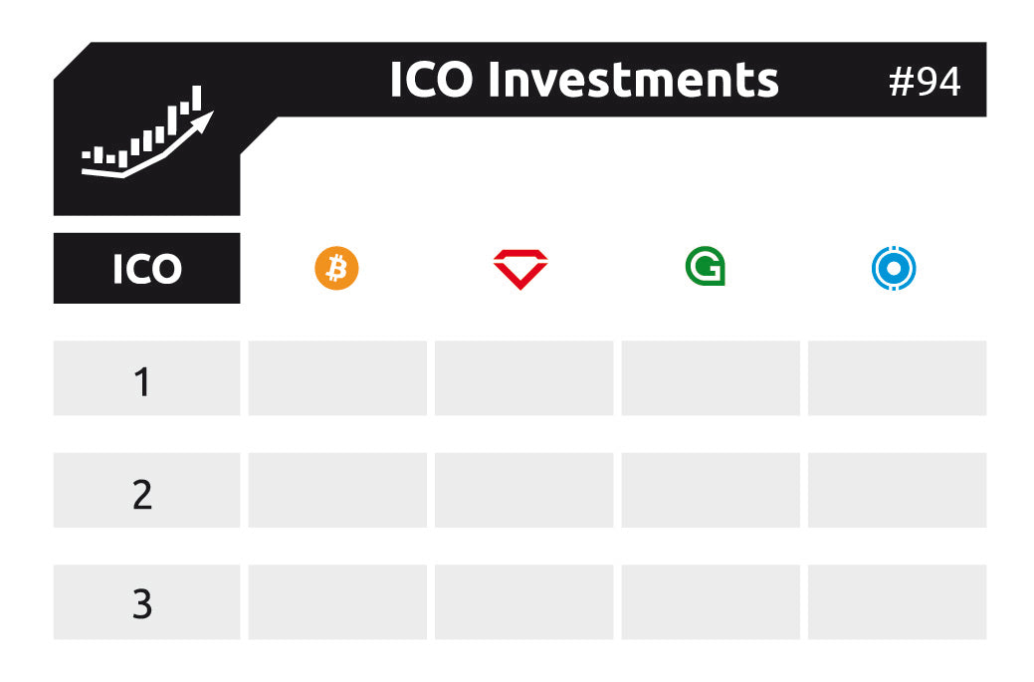Viewport: 1034px width, 682px height.
Task: Click the orange Bitcoin icon
Action: point(336,269)
